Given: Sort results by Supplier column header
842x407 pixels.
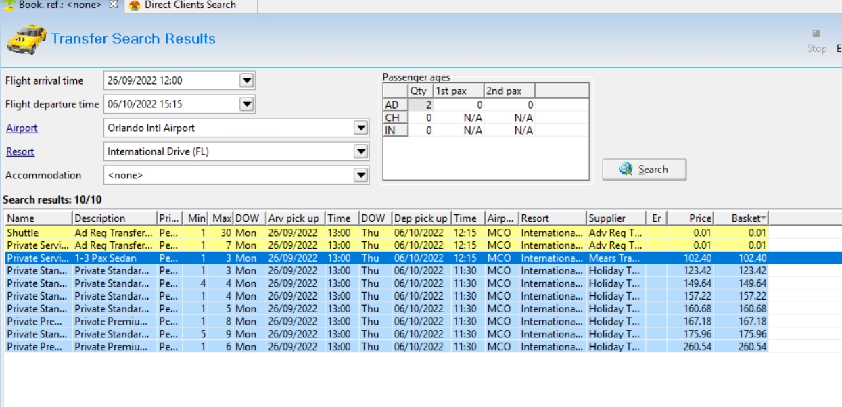Looking at the screenshot, I should [616, 218].
